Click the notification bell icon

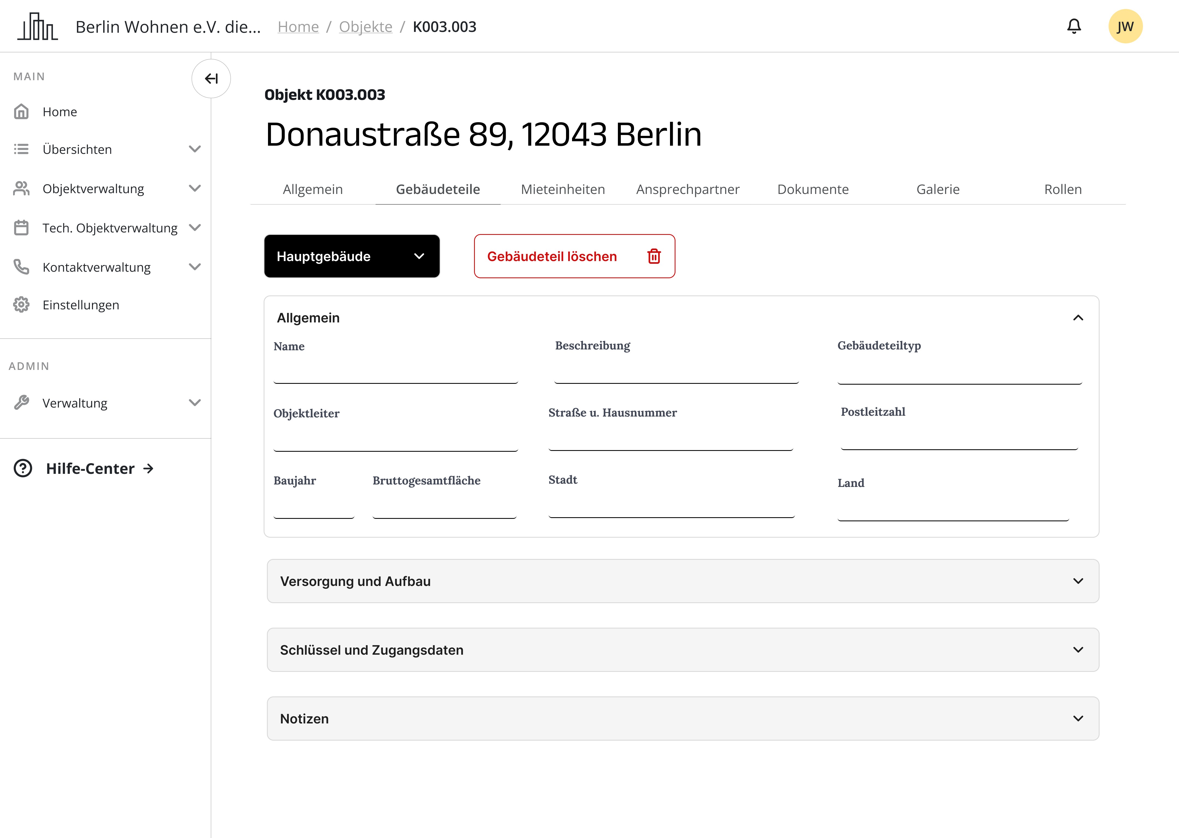tap(1074, 26)
